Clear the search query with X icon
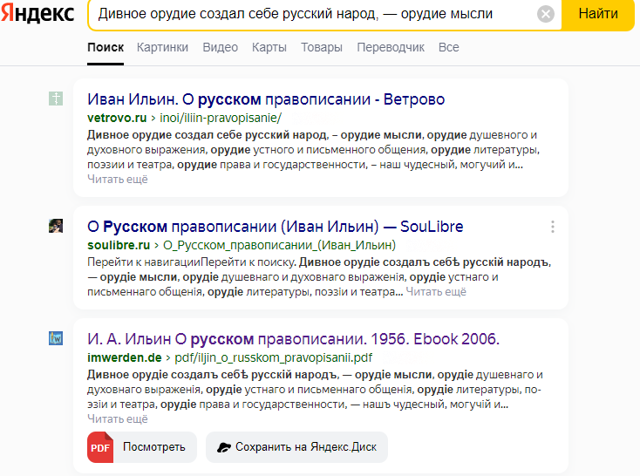640x476 pixels. coord(545,14)
